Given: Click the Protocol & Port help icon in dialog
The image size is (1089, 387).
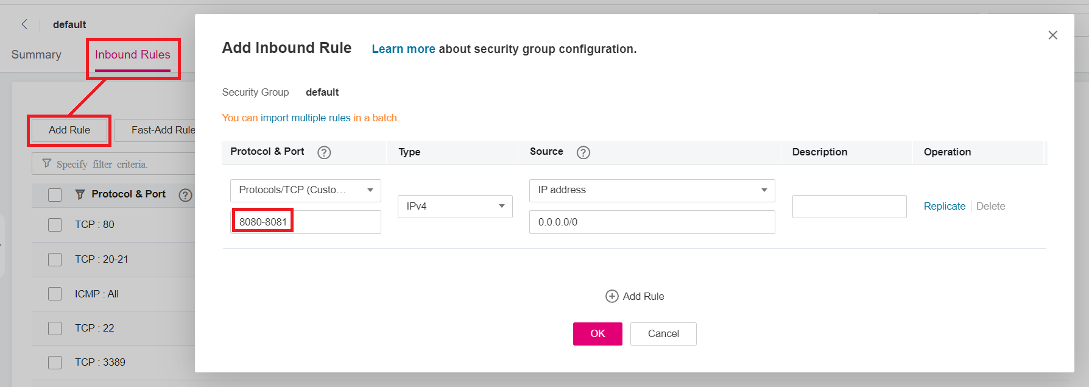Looking at the screenshot, I should 324,152.
